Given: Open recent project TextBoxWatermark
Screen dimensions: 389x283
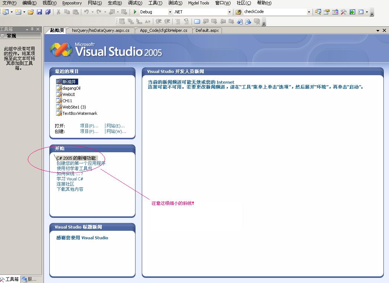Looking at the screenshot, I should [77, 113].
